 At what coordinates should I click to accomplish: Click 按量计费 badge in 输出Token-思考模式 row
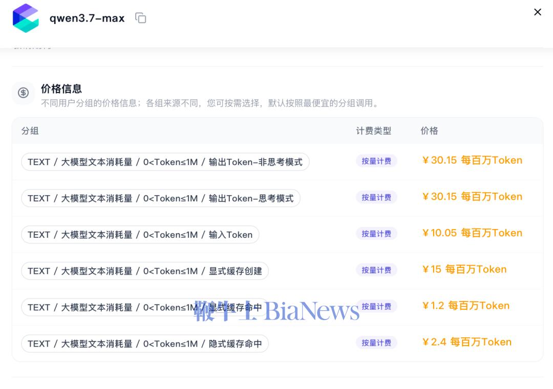click(376, 197)
